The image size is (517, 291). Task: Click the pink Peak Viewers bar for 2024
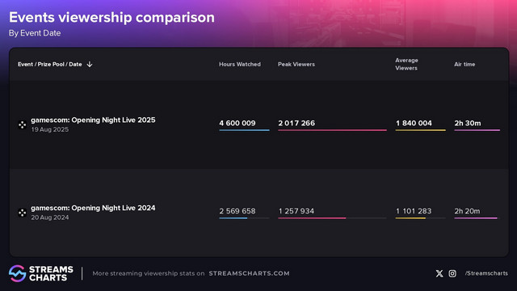pos(312,218)
